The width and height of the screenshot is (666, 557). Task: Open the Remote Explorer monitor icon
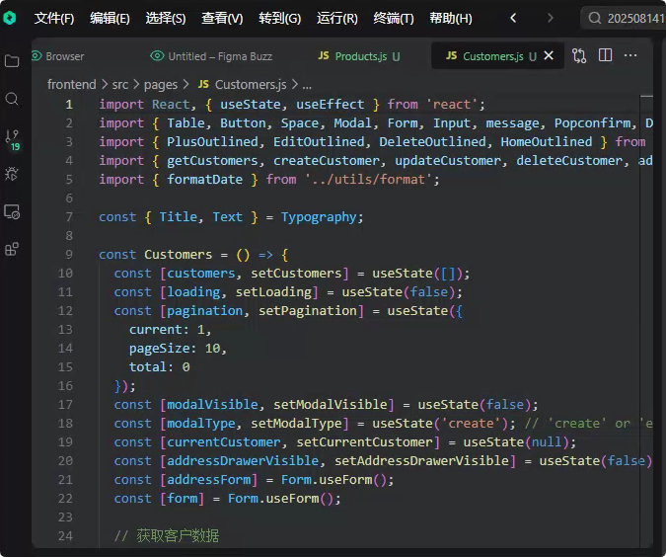pos(12,211)
